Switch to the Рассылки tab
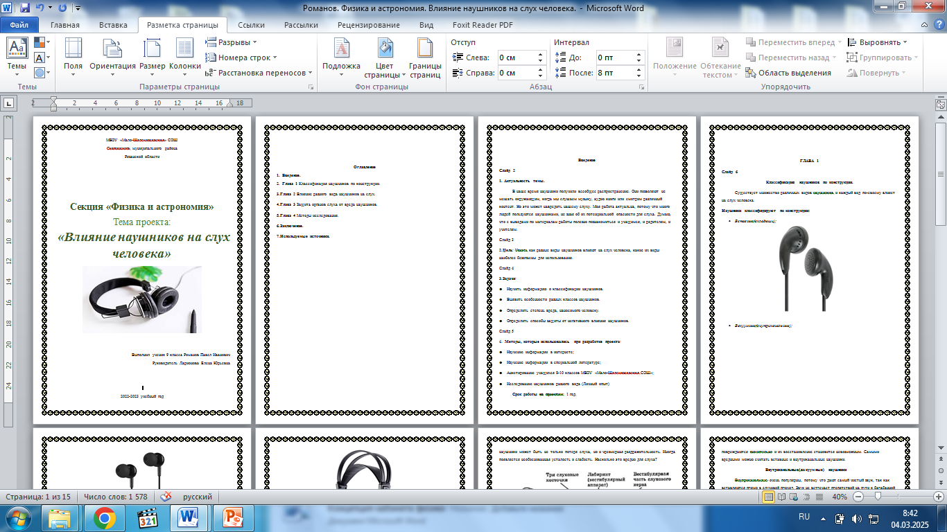The width and height of the screenshot is (947, 532). [x=301, y=25]
